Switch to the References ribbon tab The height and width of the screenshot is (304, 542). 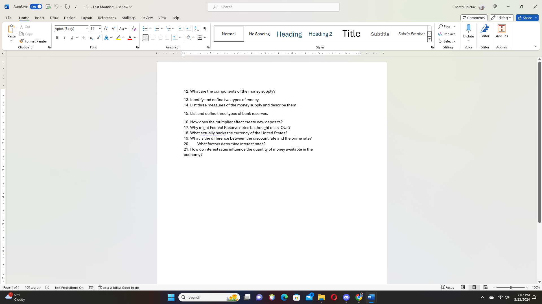point(107,18)
